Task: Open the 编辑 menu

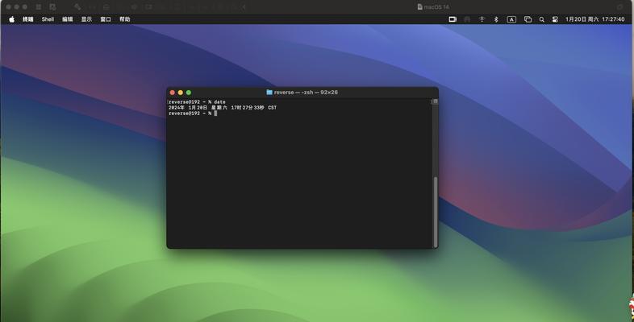Action: click(x=68, y=19)
